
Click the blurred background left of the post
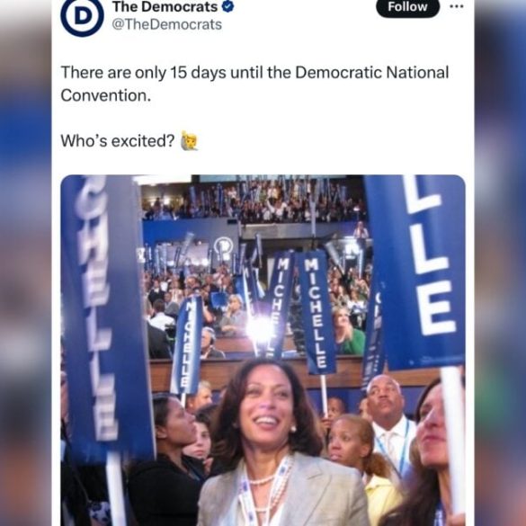[25, 263]
